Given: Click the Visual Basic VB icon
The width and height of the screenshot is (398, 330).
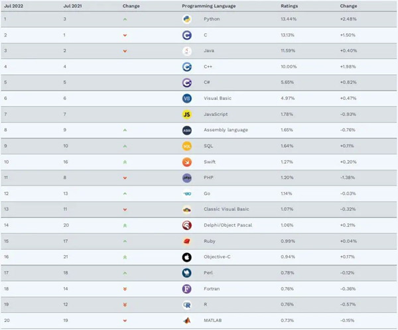Looking at the screenshot, I should [187, 98].
